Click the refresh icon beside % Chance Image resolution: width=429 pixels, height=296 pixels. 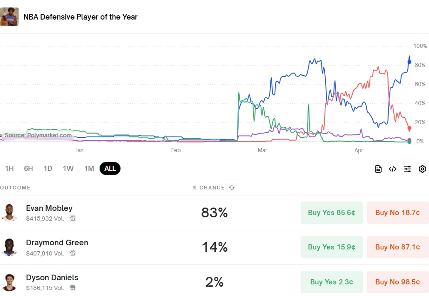coord(232,188)
